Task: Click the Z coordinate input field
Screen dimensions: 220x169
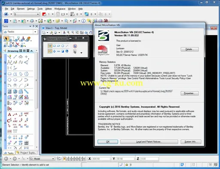Action: pyautogui.click(x=150, y=159)
